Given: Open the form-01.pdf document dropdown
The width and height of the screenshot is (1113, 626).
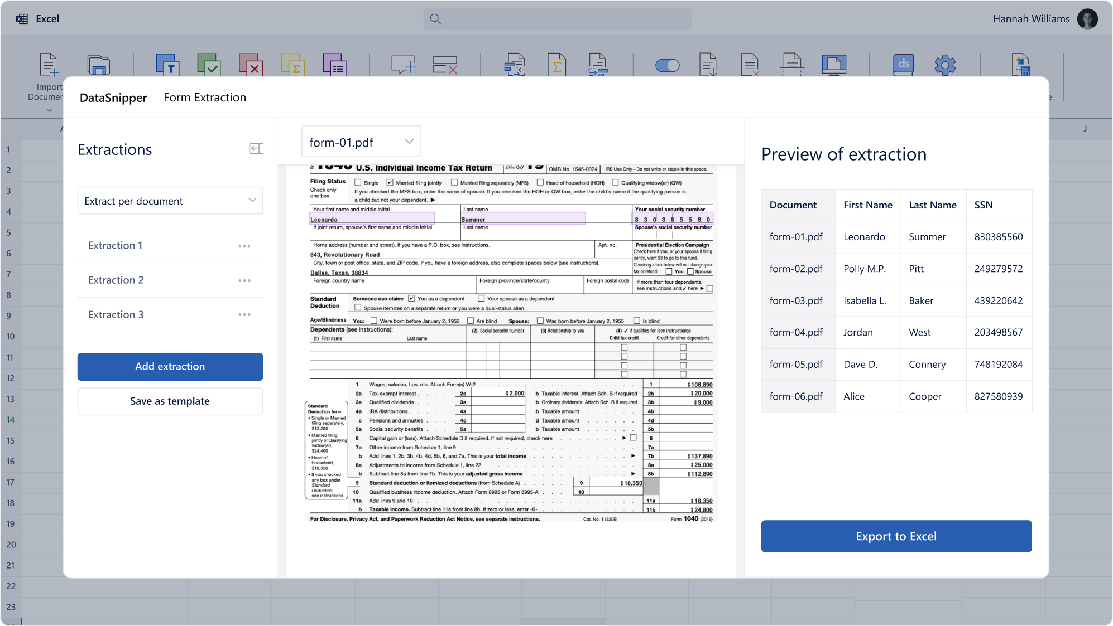Looking at the screenshot, I should click(x=361, y=142).
